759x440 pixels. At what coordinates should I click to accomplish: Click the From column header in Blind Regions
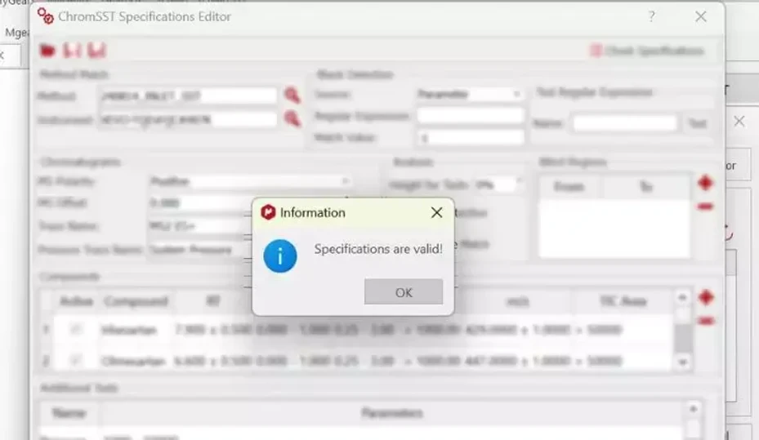569,187
